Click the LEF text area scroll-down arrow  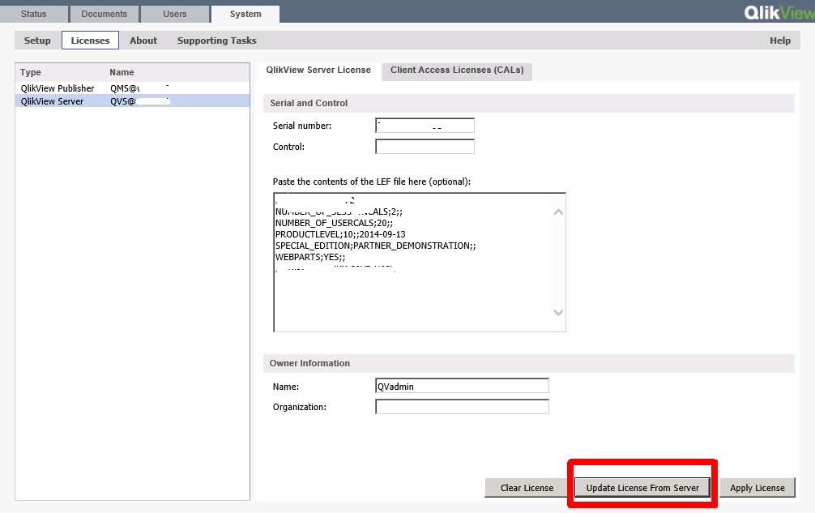pos(558,312)
